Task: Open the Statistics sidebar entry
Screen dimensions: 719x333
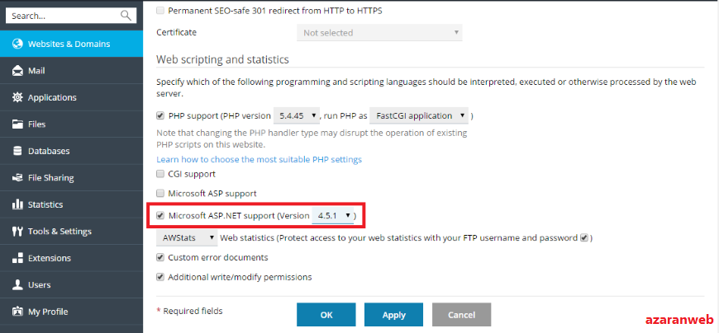Action: click(72, 204)
